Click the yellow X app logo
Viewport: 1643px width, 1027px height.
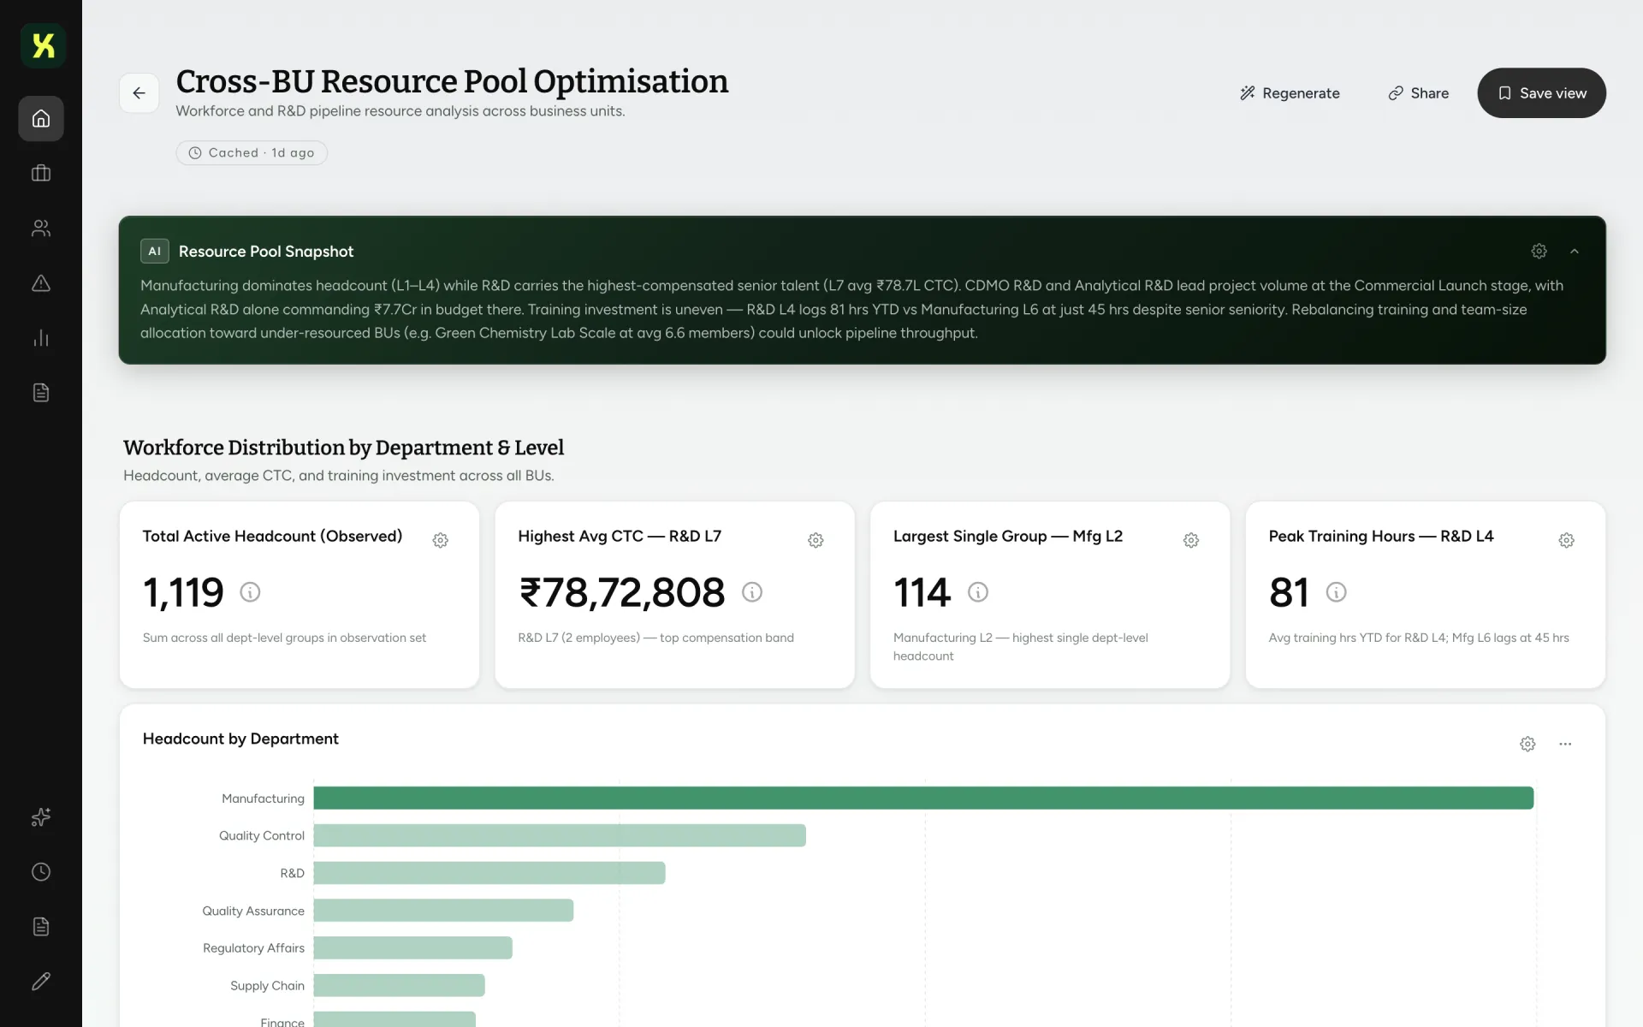43,45
